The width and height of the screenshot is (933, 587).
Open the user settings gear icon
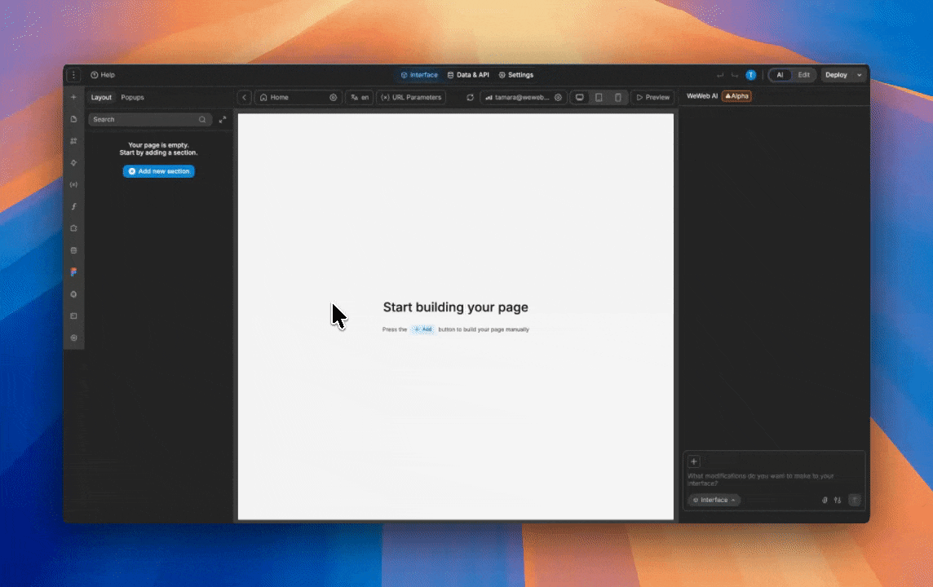click(x=558, y=98)
